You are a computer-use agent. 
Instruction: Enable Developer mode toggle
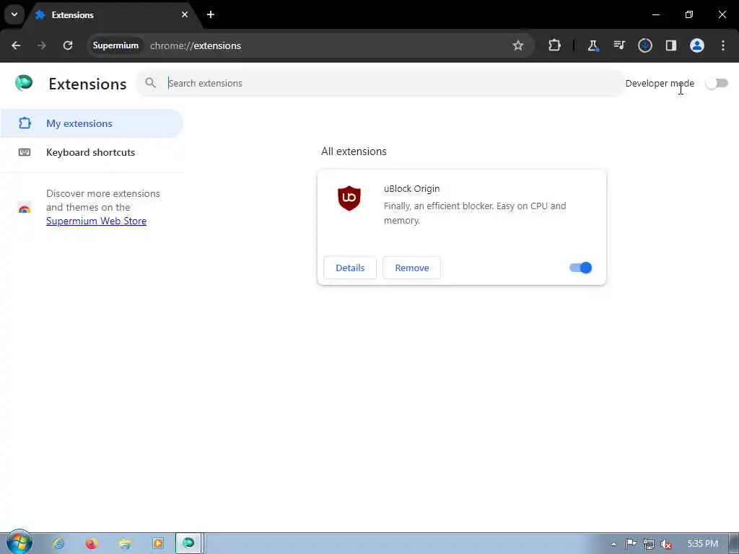pos(717,84)
